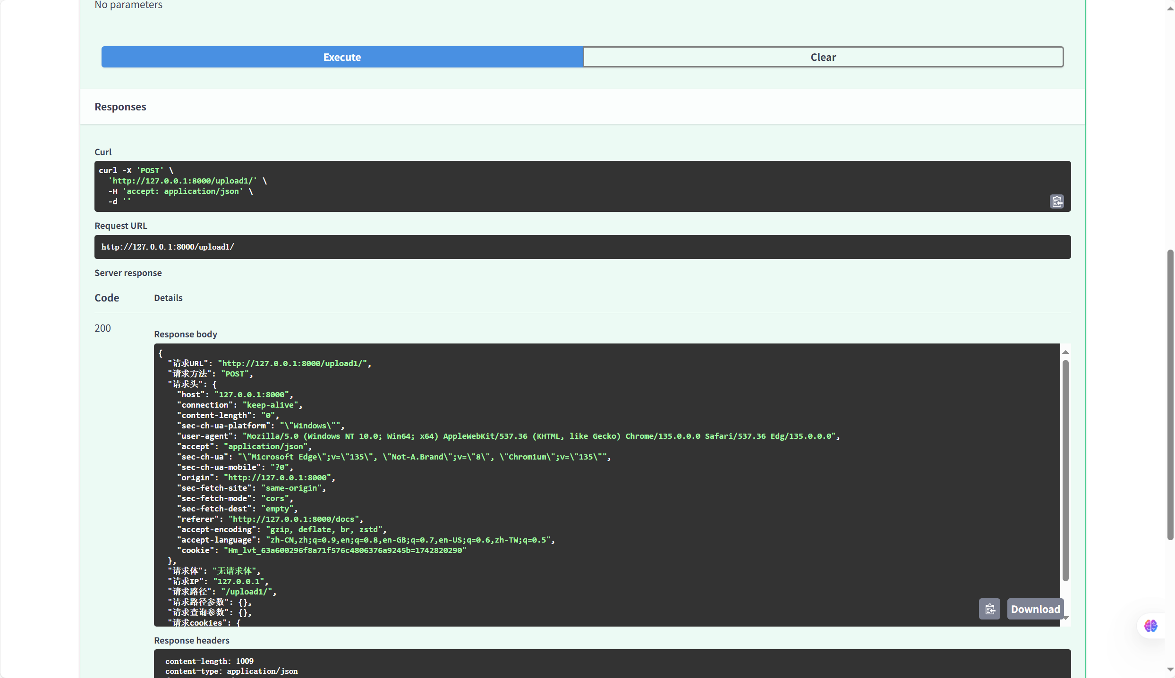Screen dimensions: 1175x678
Task: Click the "请求体": "无请求体" line
Action: point(214,571)
